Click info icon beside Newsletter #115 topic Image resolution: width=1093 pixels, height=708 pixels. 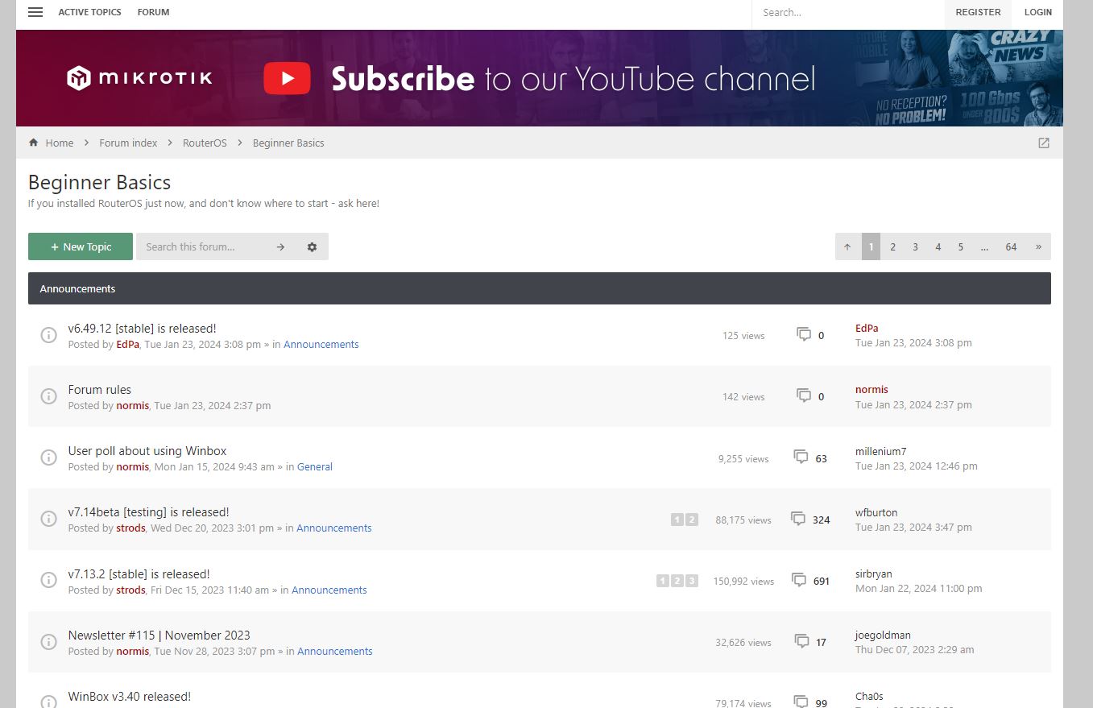pyautogui.click(x=48, y=642)
